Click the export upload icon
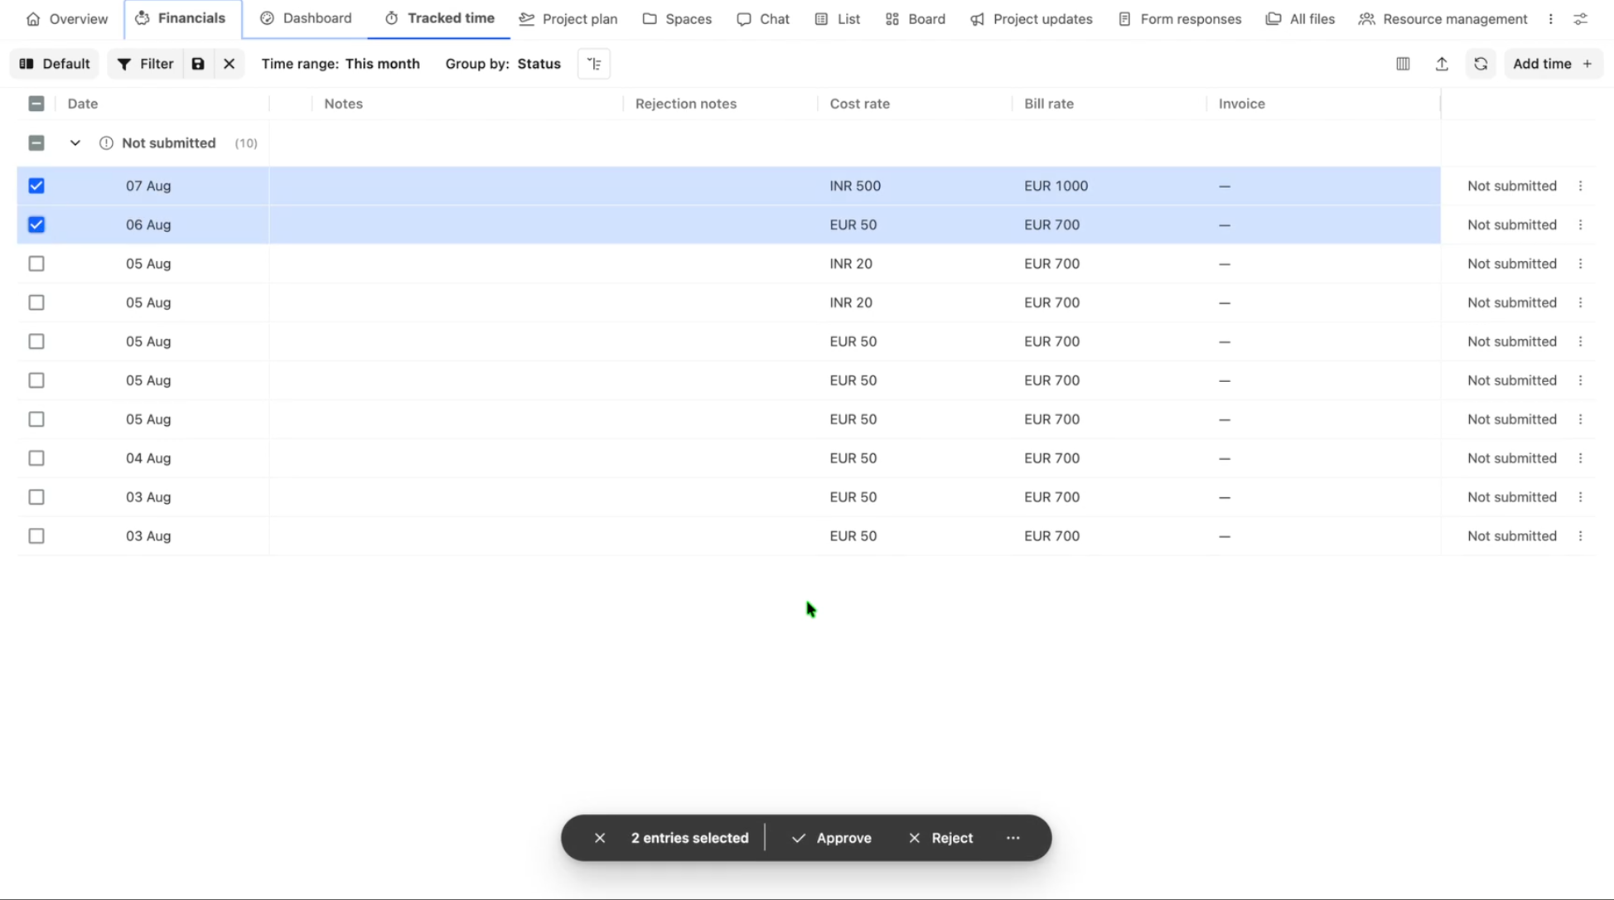1614x900 pixels. [x=1442, y=64]
